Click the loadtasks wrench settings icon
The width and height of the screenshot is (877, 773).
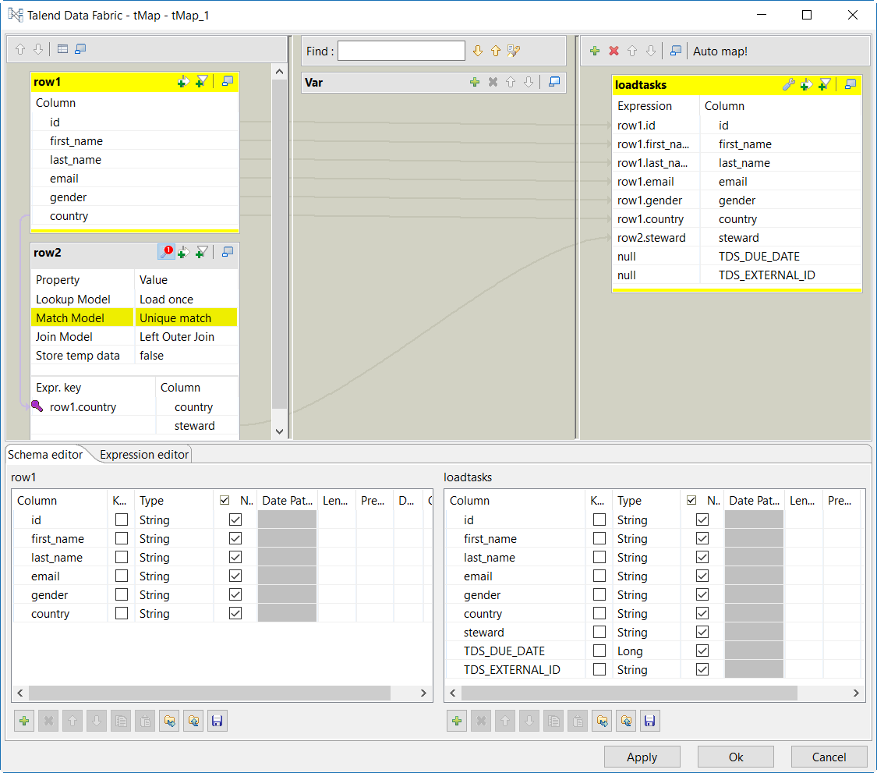pyautogui.click(x=788, y=84)
